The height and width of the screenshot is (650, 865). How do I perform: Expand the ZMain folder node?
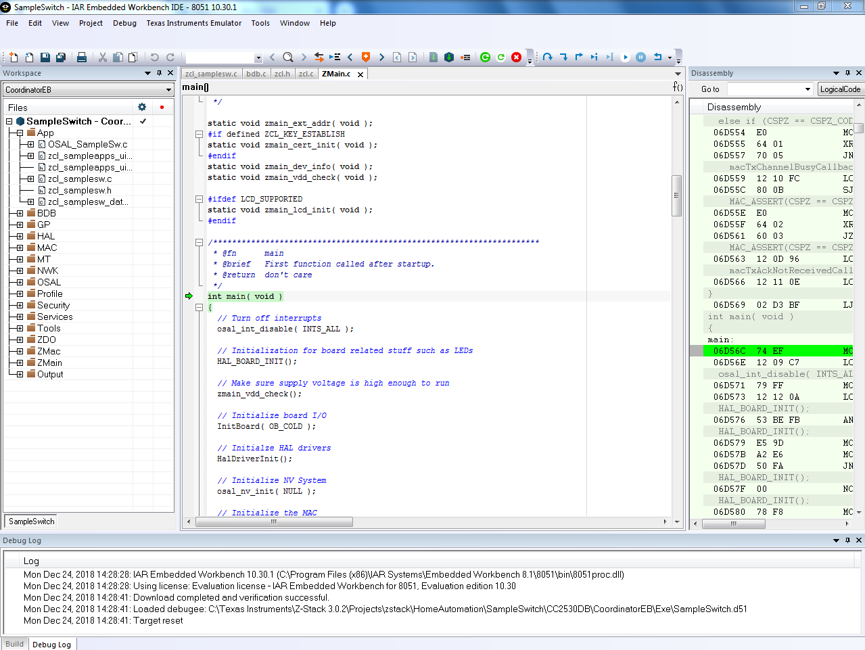coord(20,363)
